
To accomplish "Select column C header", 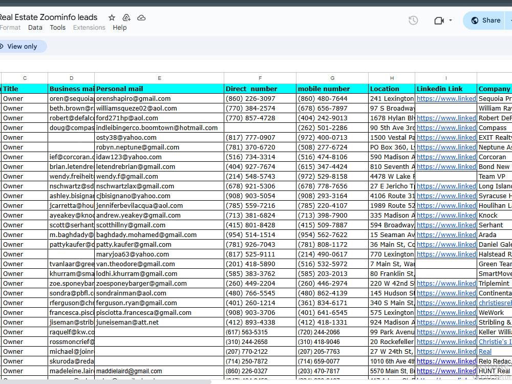I will coord(25,78).
